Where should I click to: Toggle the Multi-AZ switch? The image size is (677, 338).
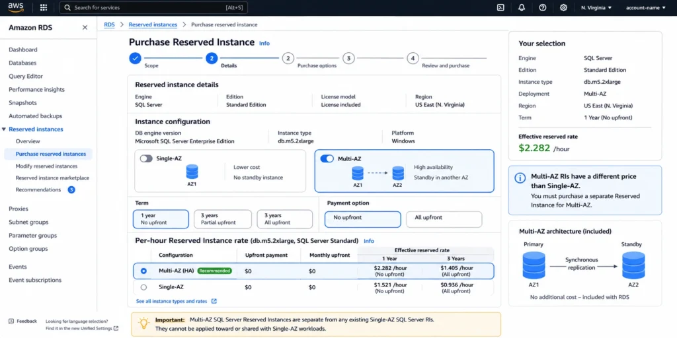[x=327, y=158]
